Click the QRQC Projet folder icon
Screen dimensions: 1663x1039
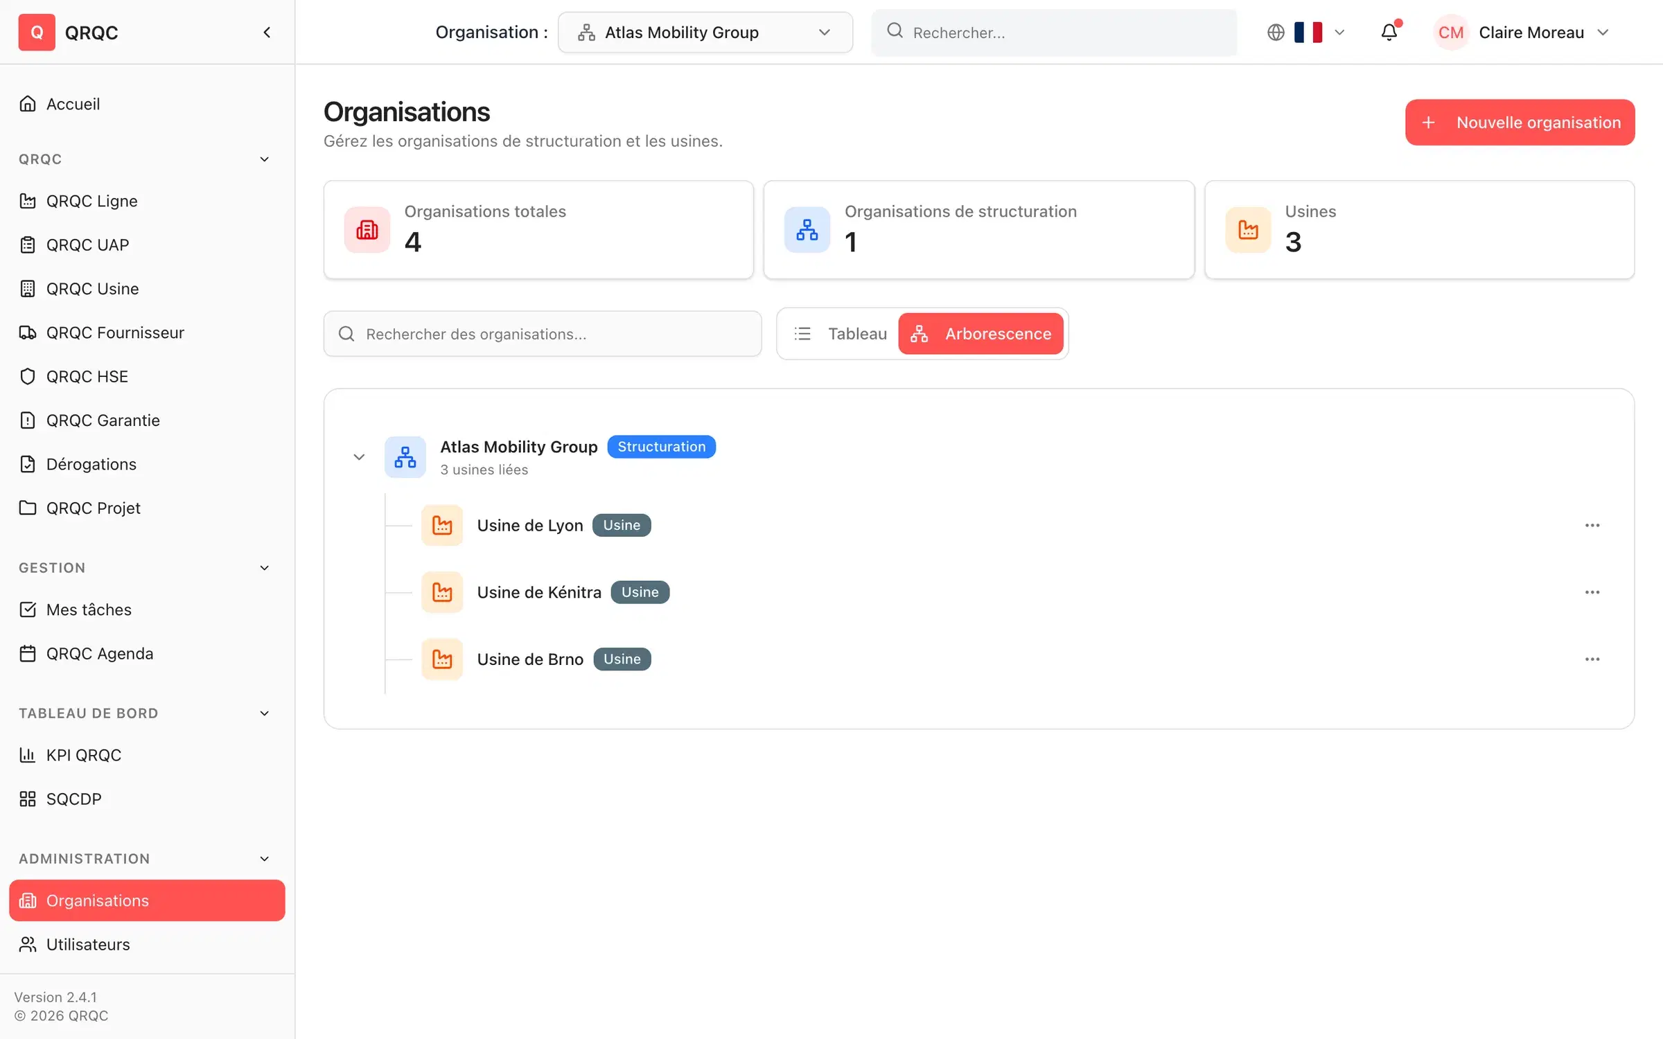click(x=28, y=508)
